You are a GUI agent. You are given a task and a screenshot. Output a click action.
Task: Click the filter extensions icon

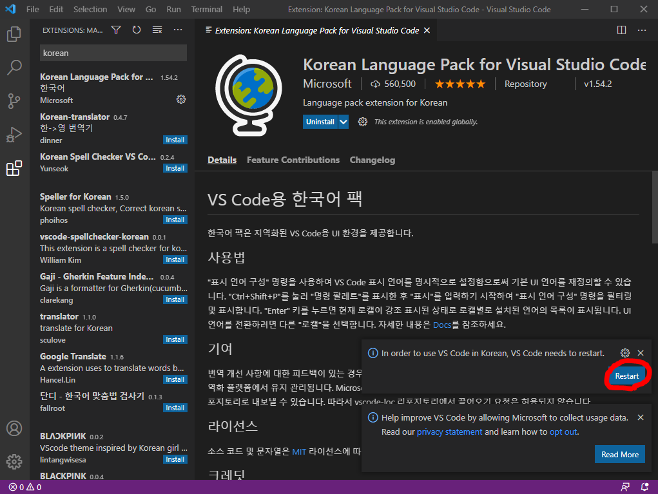click(x=116, y=30)
